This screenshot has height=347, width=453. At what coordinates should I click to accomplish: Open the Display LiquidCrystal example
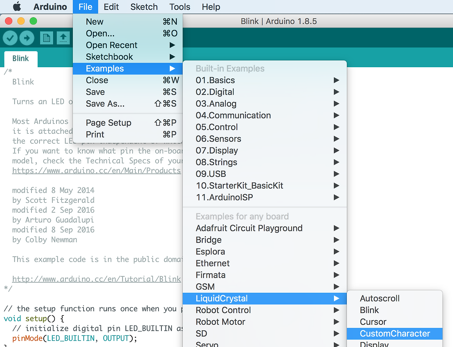tap(395, 343)
